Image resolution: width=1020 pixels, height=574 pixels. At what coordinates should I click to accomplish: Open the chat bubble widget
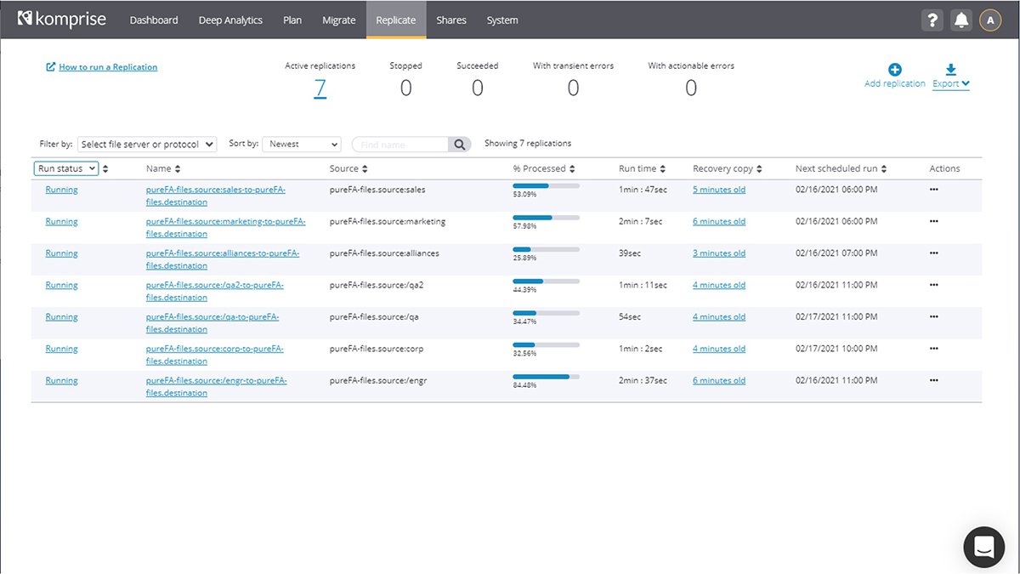(x=983, y=547)
